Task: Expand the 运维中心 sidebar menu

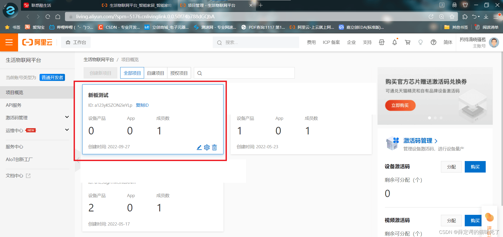Action: click(x=67, y=130)
